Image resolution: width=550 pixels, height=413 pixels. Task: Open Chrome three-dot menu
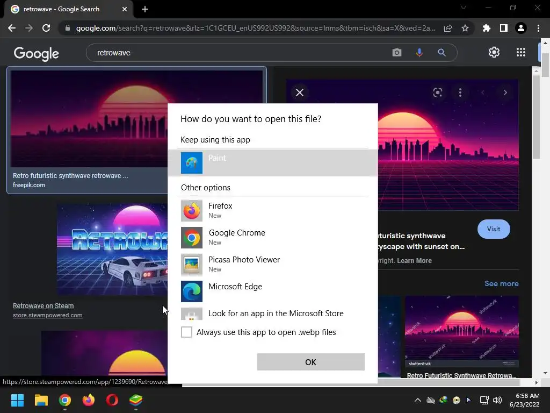538,28
